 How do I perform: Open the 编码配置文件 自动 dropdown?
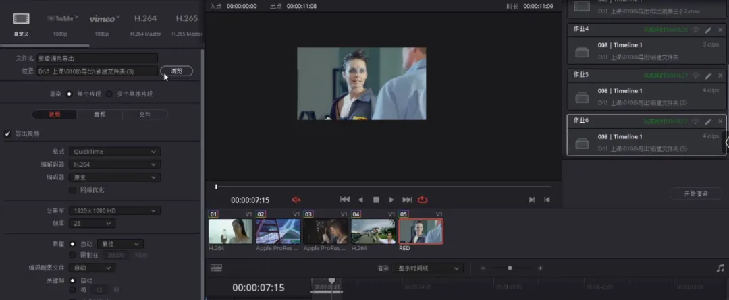click(92, 268)
